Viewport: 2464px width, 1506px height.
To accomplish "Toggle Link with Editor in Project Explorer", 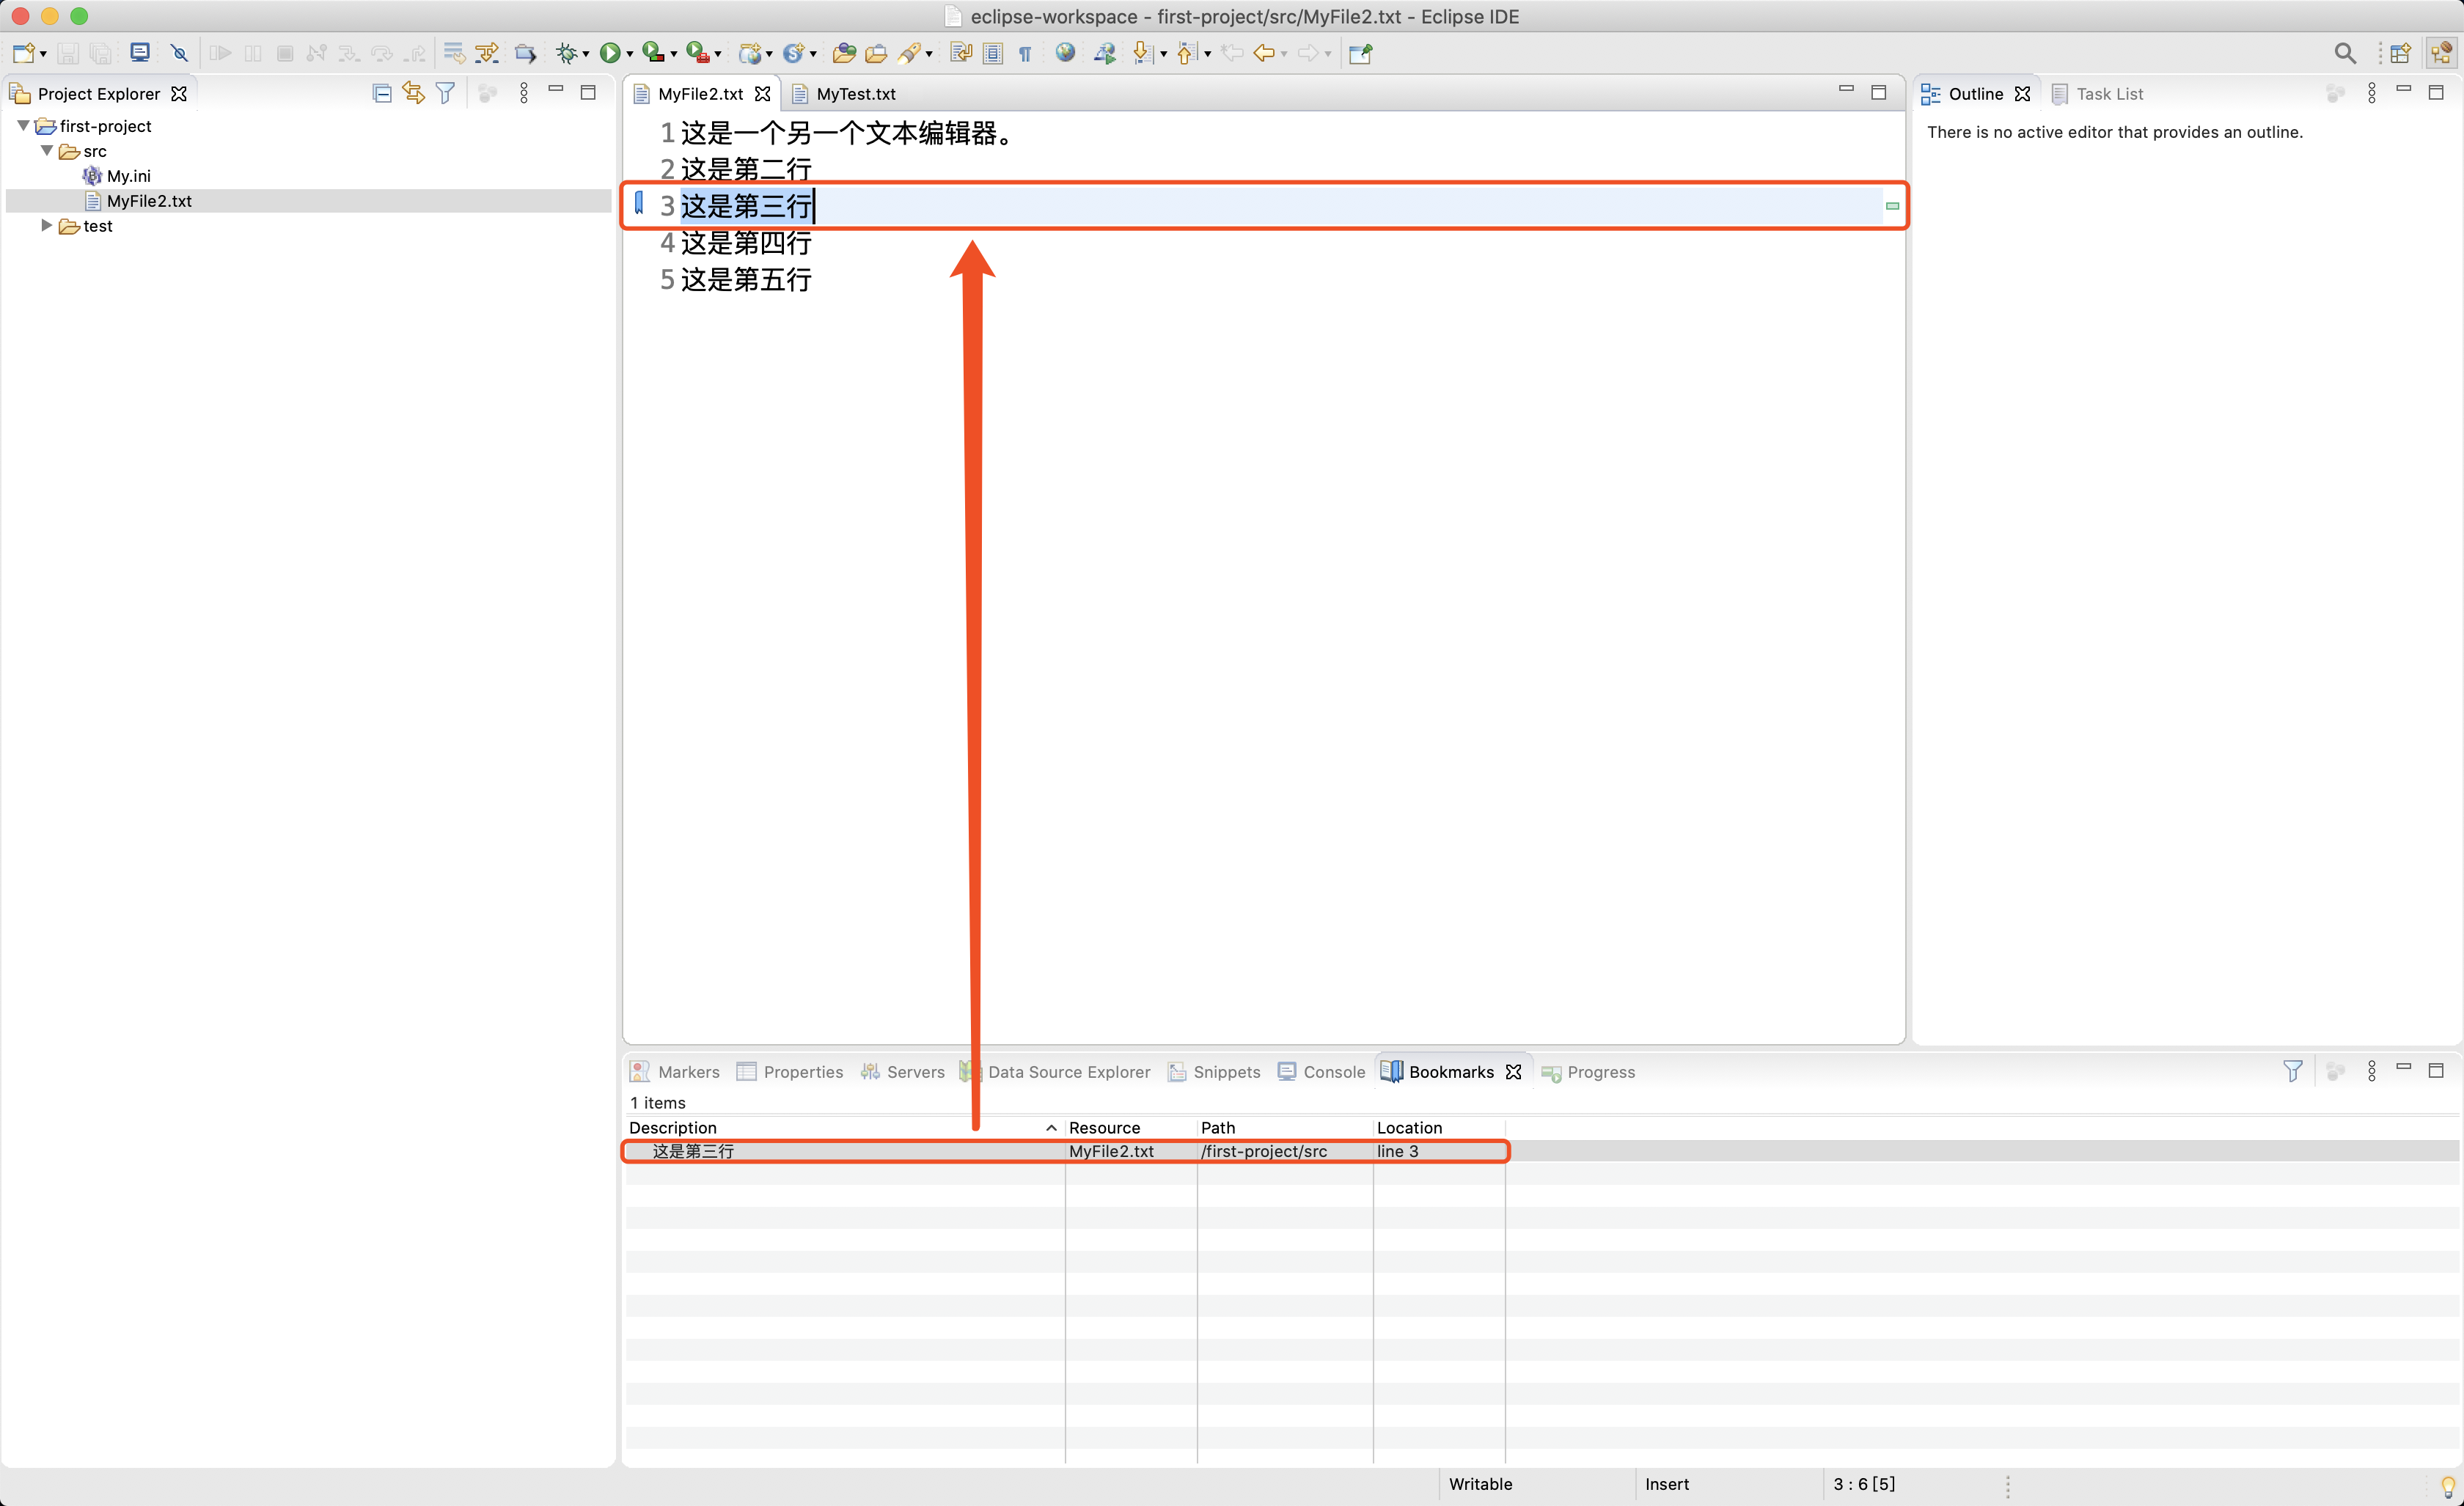I will (414, 93).
